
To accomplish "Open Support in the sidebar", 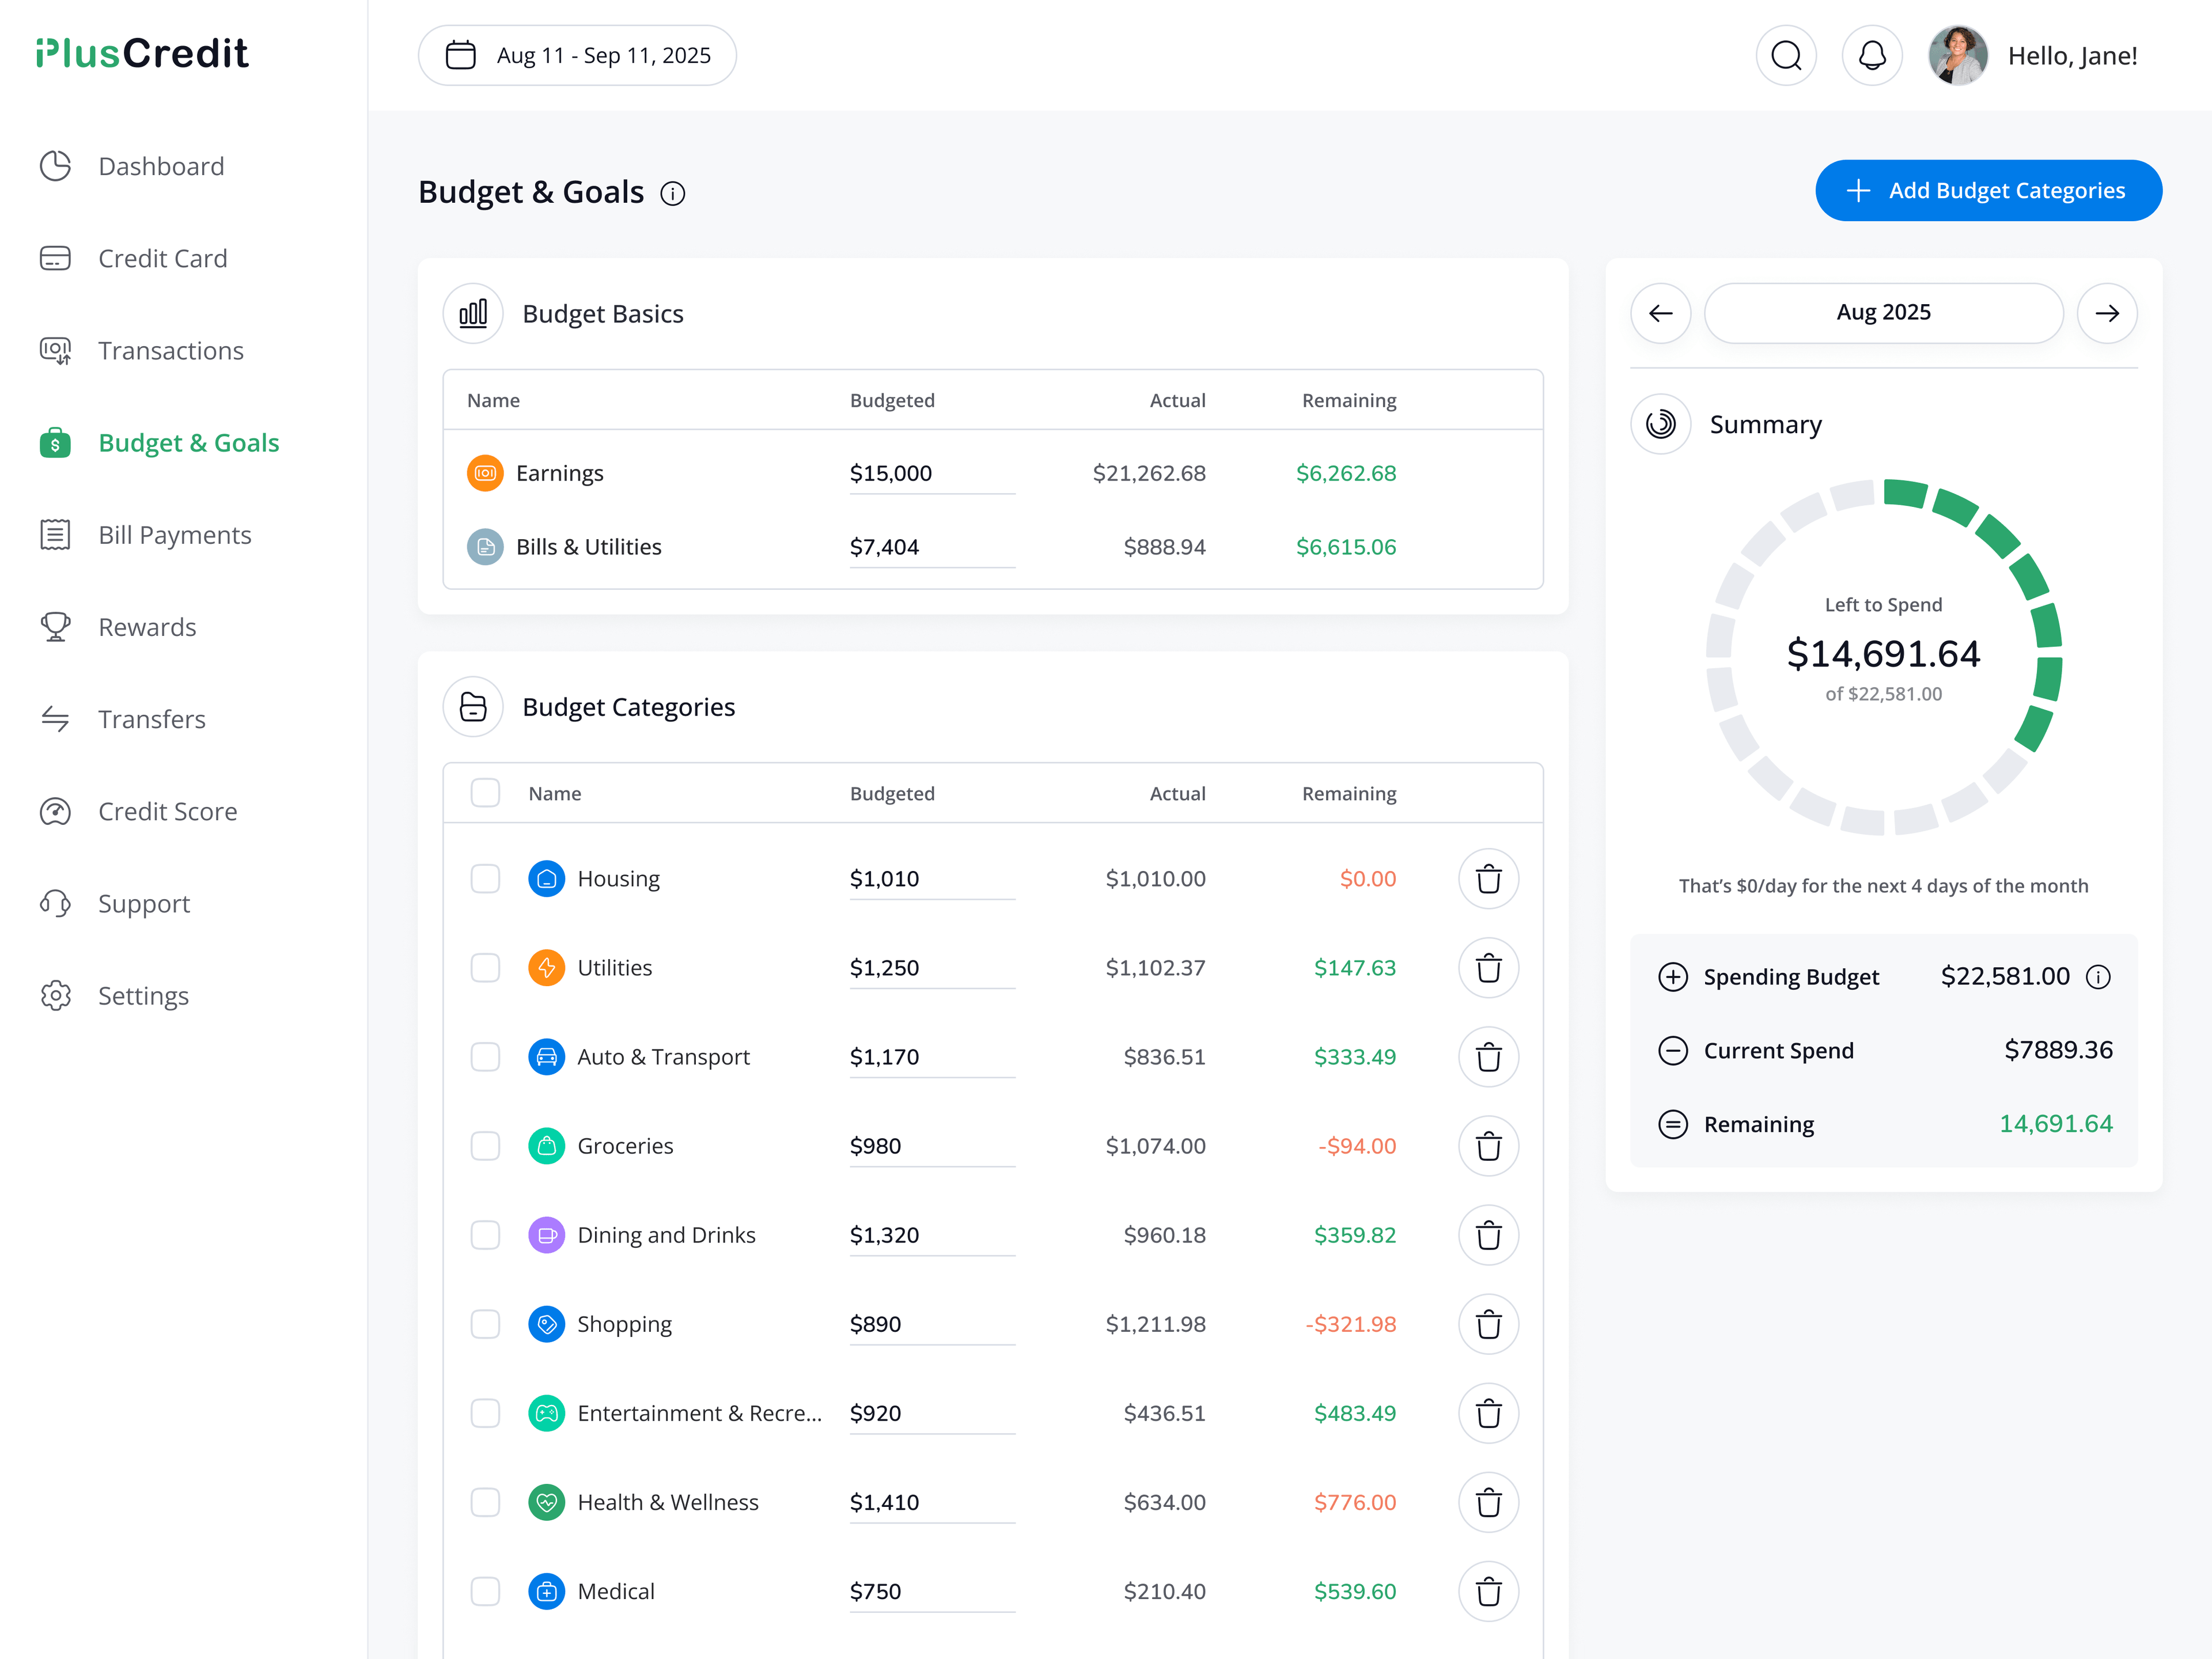I will (x=115, y=903).
